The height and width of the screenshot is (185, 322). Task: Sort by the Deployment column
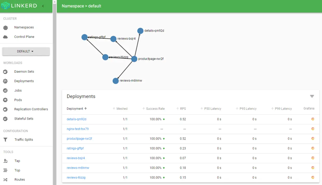coord(77,109)
